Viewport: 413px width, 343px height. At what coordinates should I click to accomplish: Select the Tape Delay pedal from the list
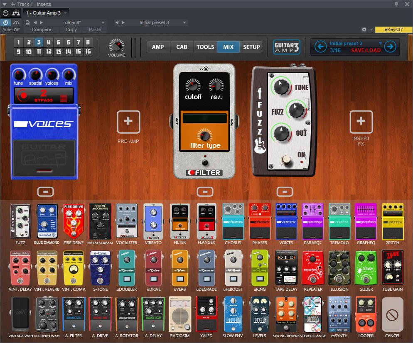(x=286, y=267)
